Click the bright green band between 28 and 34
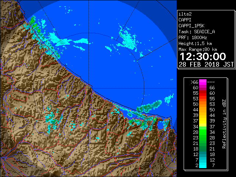 coord(203,132)
